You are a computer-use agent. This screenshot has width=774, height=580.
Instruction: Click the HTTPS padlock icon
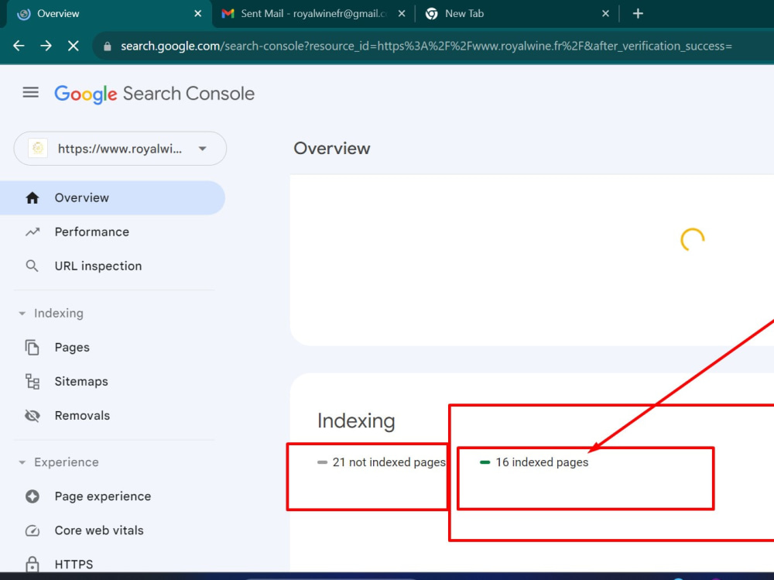(33, 565)
